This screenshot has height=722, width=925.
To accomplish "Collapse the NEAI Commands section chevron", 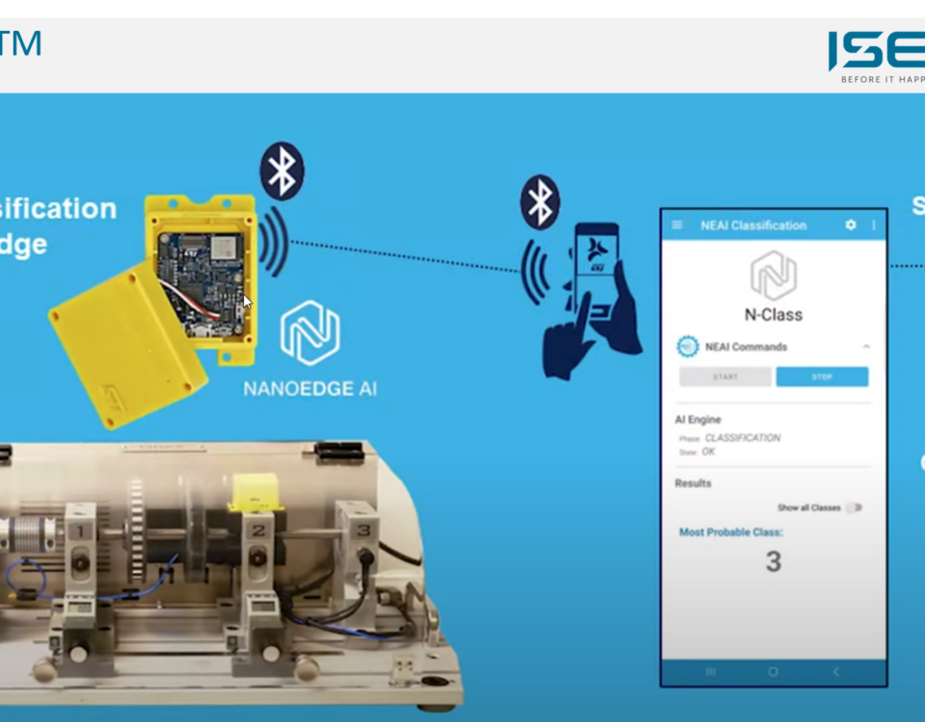I will (x=866, y=347).
